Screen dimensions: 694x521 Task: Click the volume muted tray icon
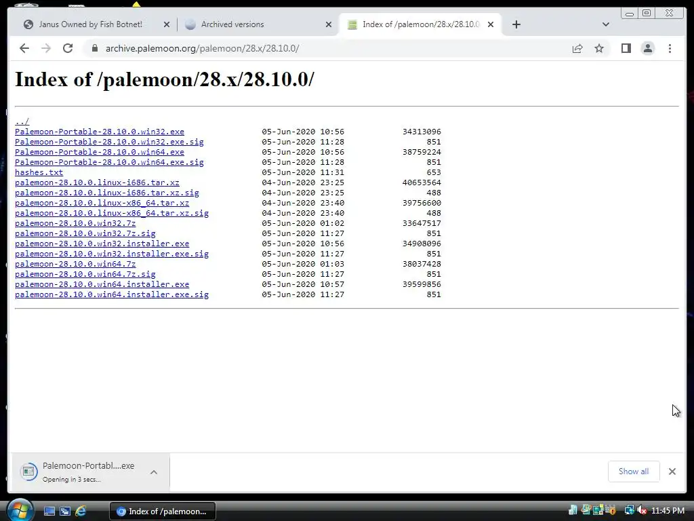click(641, 510)
